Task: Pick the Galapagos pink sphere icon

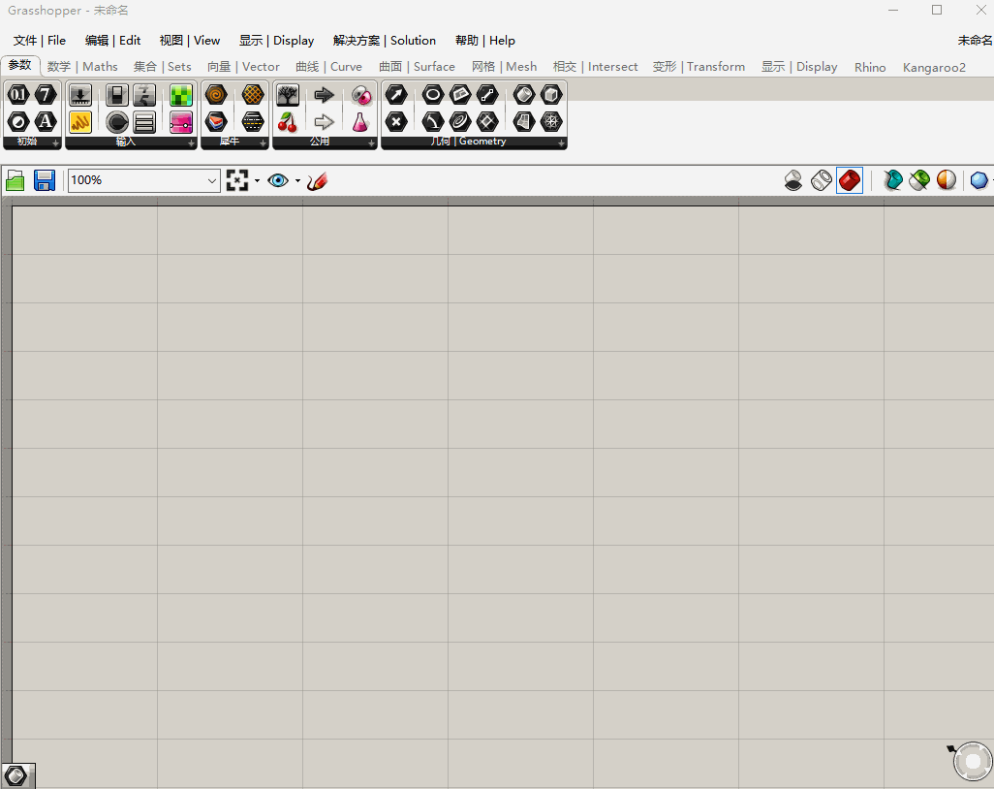Action: coord(360,95)
